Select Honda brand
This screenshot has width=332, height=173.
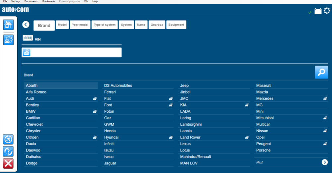[x=138, y=131]
